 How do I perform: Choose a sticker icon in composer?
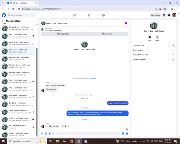pyautogui.click(x=50, y=134)
